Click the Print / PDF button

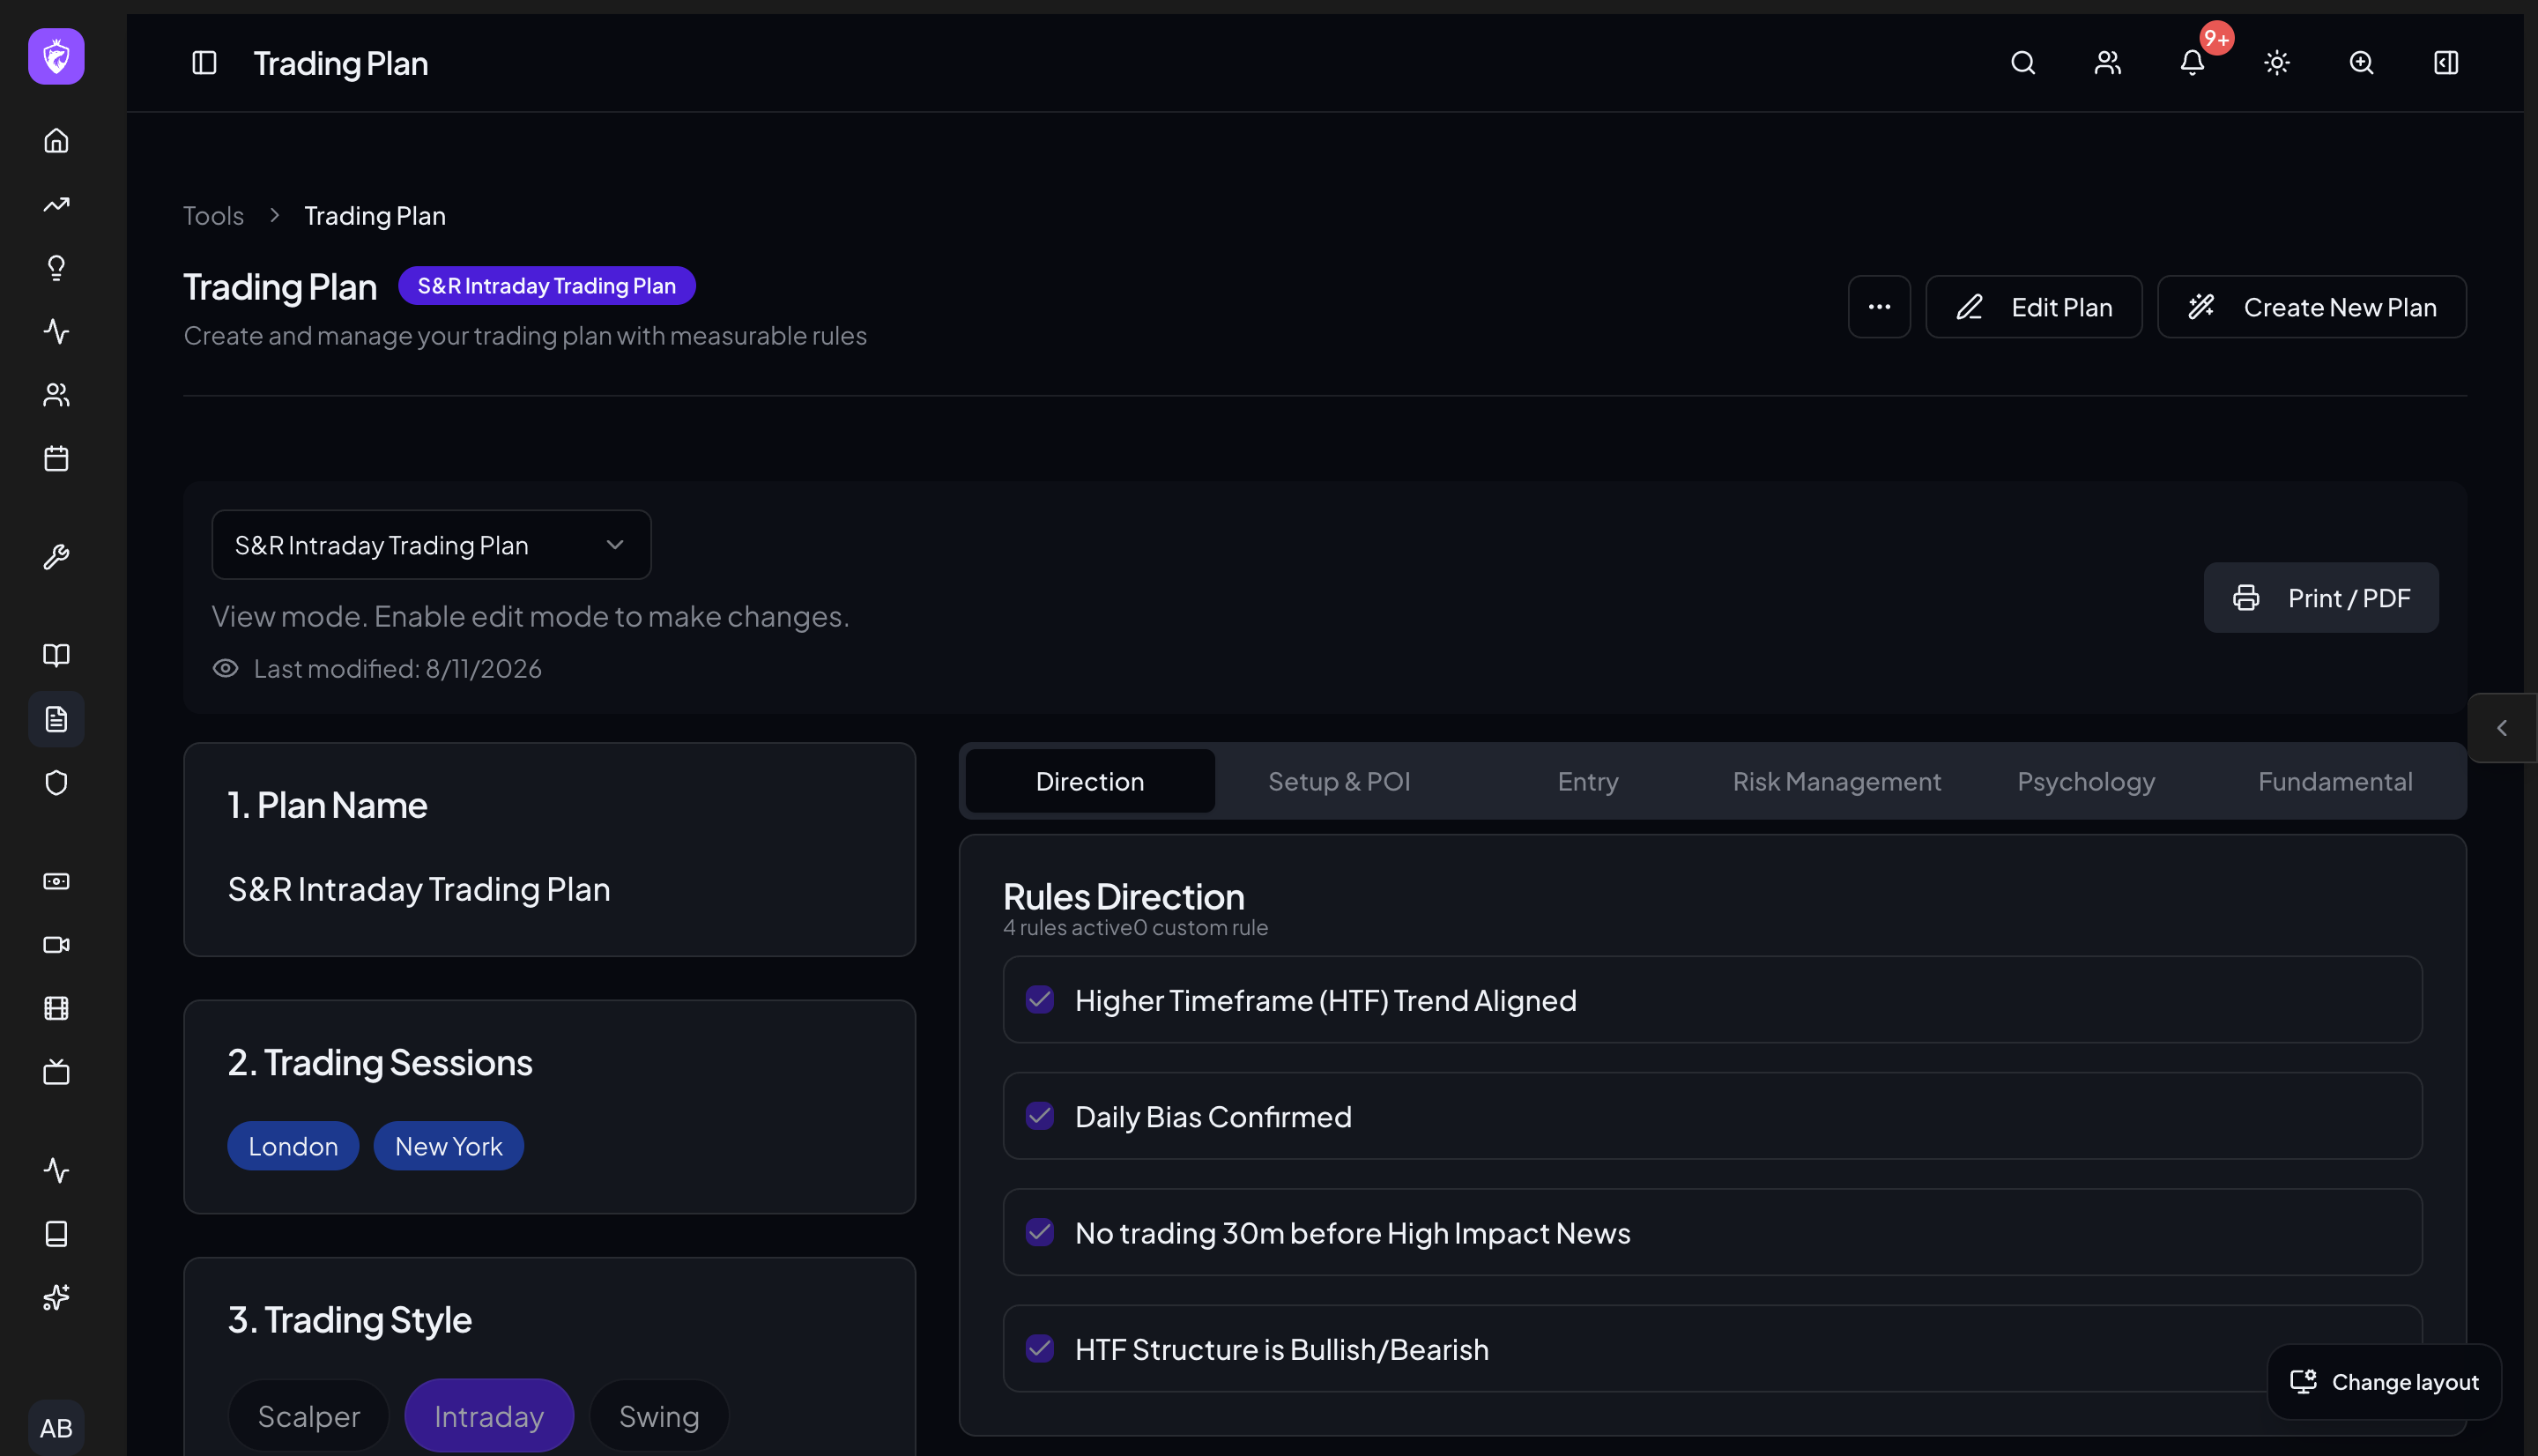click(x=2321, y=598)
